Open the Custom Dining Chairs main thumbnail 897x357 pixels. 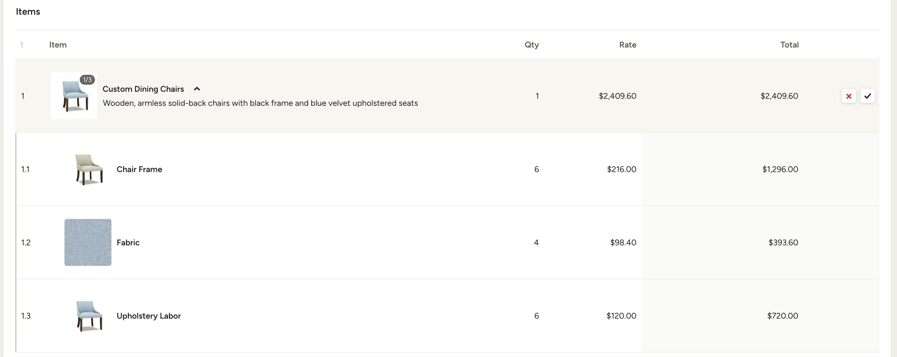pos(74,98)
